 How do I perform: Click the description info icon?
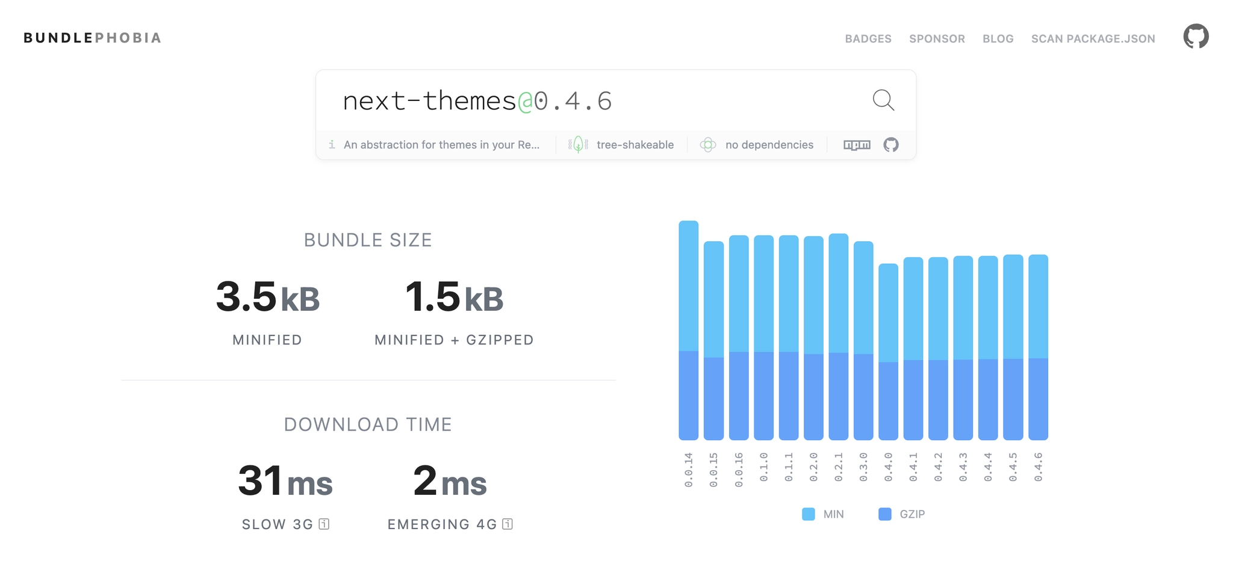pyautogui.click(x=332, y=145)
